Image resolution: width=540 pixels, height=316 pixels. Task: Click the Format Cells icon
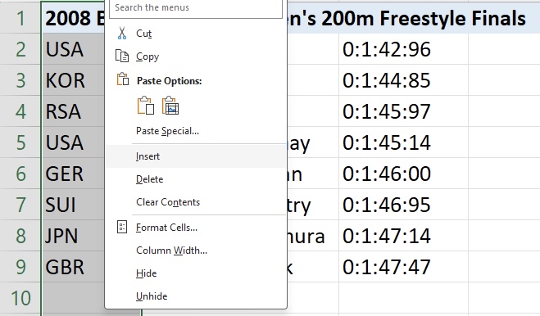click(x=122, y=228)
